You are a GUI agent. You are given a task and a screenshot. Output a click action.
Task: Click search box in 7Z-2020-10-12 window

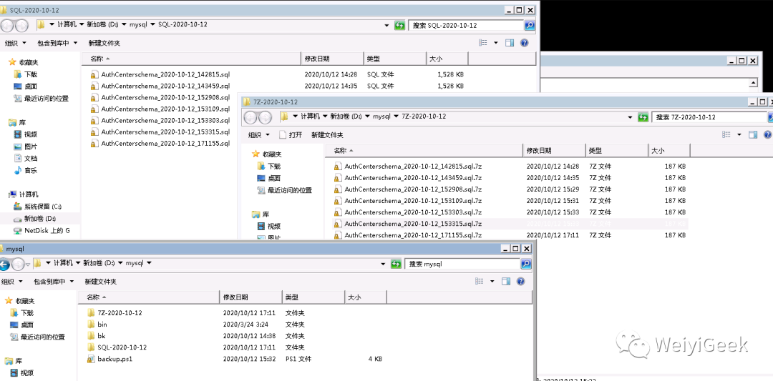click(x=709, y=117)
